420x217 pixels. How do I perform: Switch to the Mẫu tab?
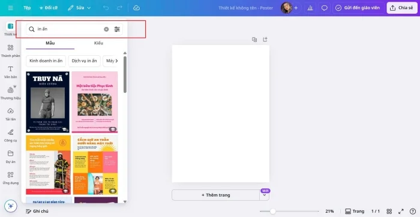(x=50, y=43)
